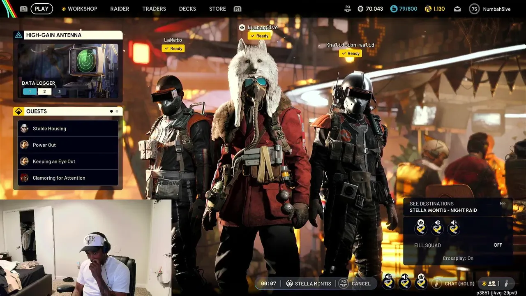526x296 pixels.
Task: Select first Quests page dot
Action: pos(111,111)
